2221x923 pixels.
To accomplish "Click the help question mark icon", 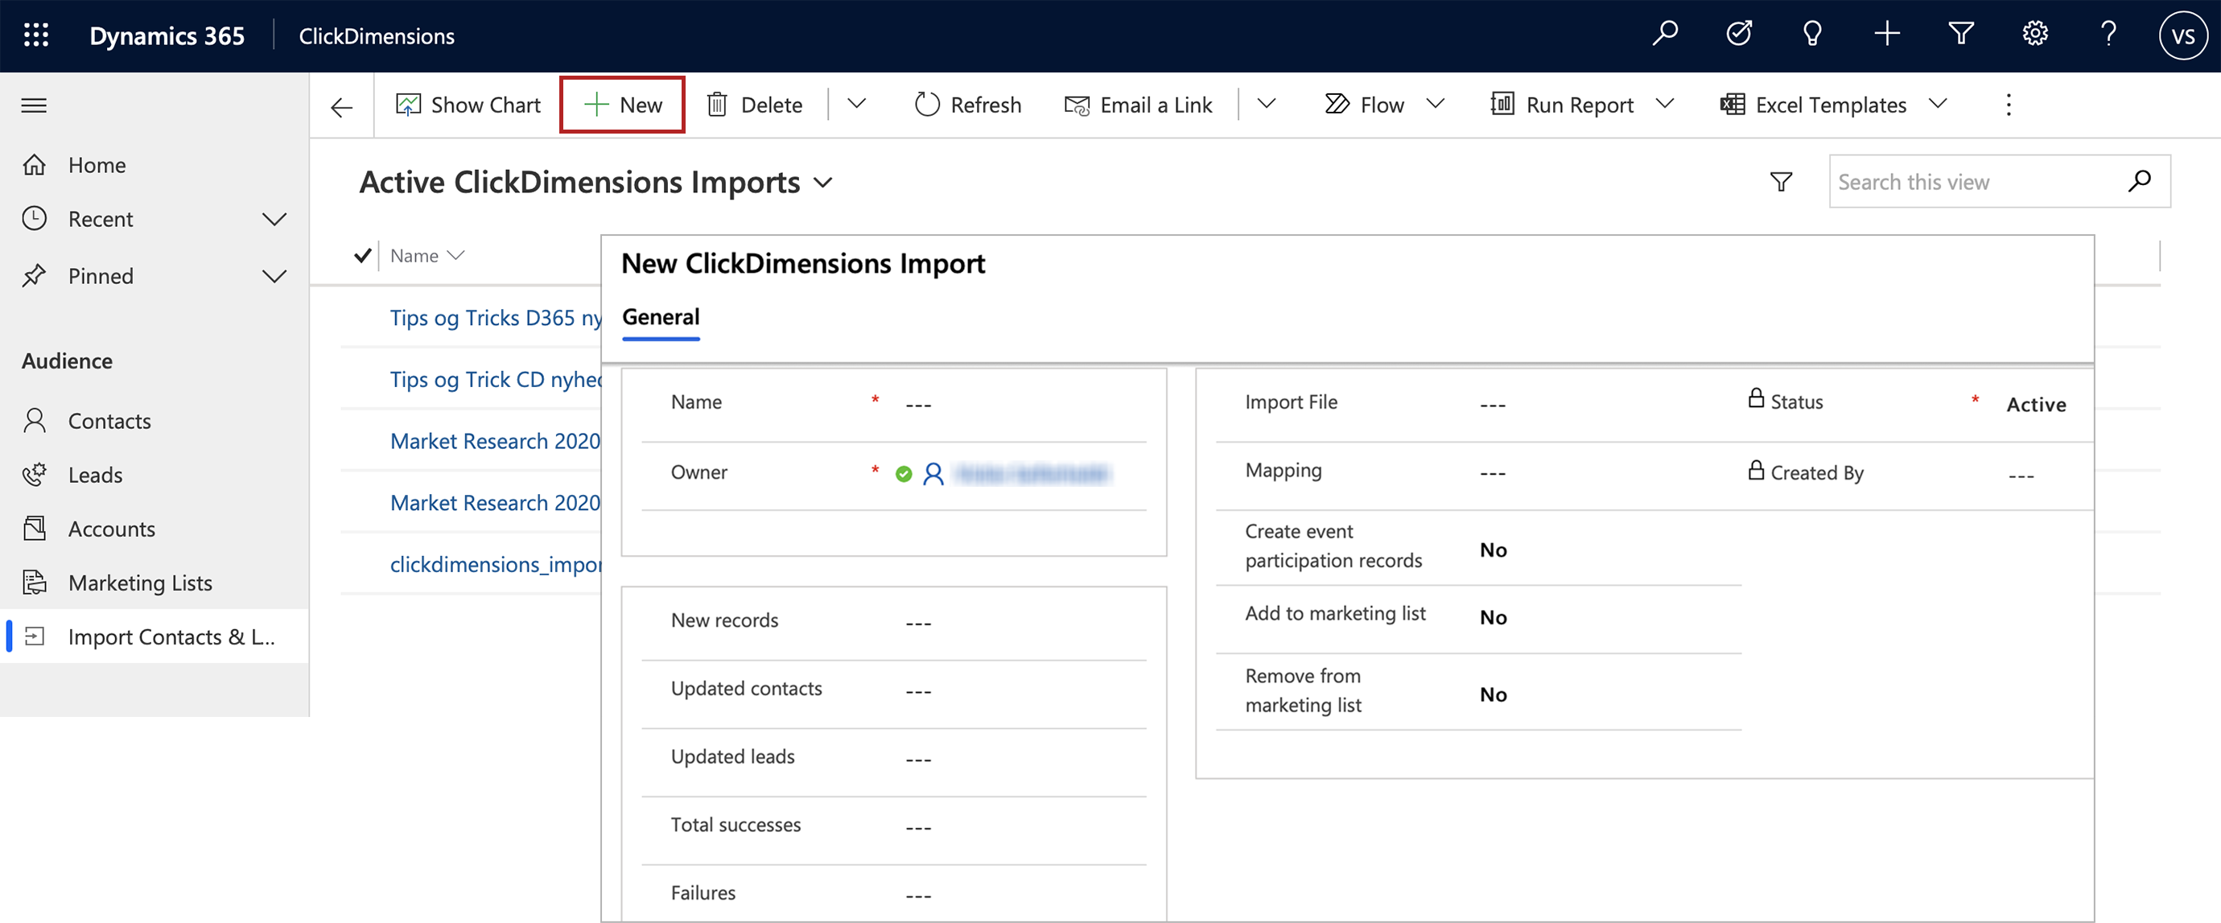I will 2108,35.
